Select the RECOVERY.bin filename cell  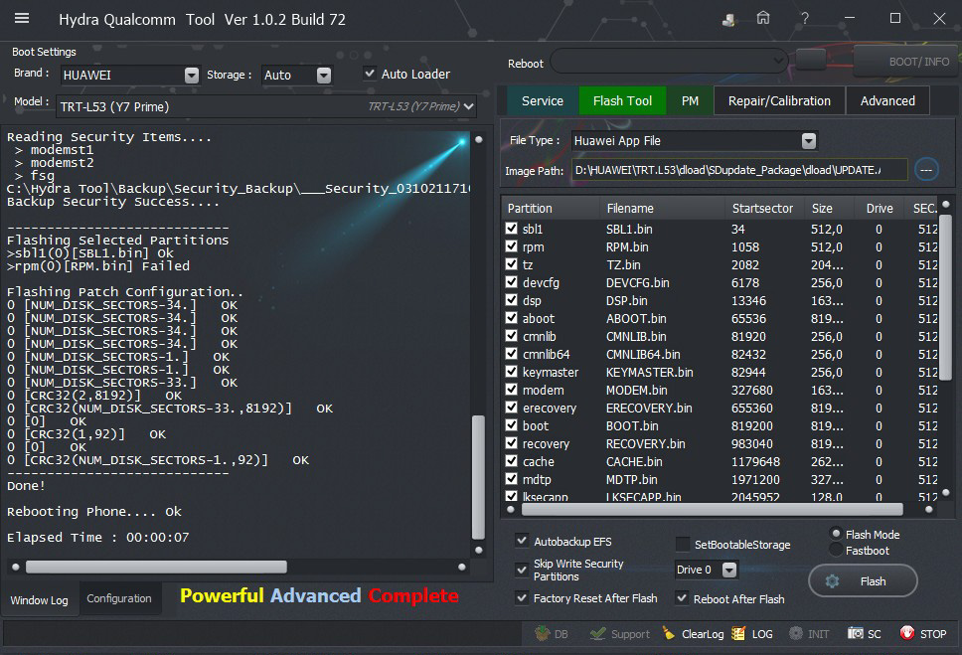pos(645,443)
